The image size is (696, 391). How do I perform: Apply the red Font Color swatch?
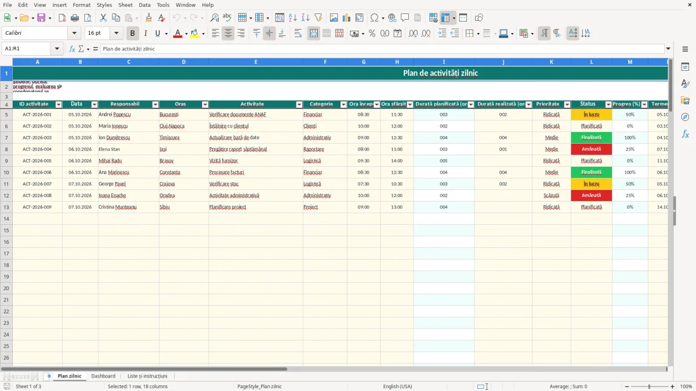[177, 34]
